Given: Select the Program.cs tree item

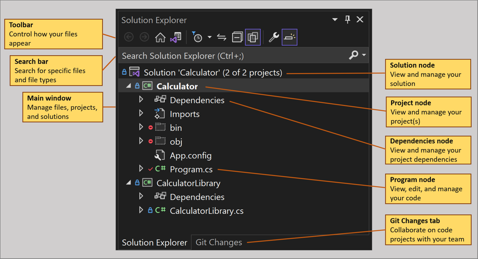Looking at the screenshot, I should pyautogui.click(x=191, y=169).
